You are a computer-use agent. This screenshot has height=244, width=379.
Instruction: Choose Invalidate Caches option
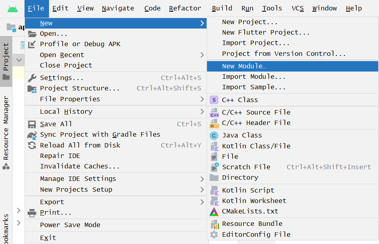(x=80, y=166)
